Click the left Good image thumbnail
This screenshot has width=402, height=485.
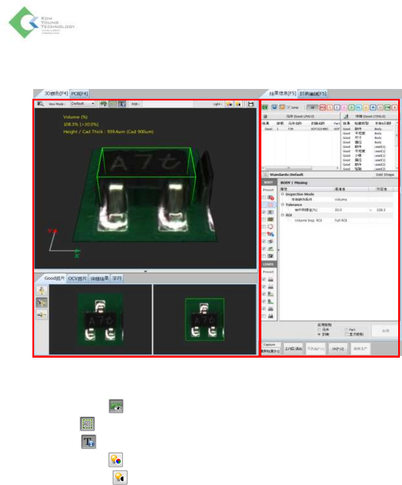[x=101, y=319]
